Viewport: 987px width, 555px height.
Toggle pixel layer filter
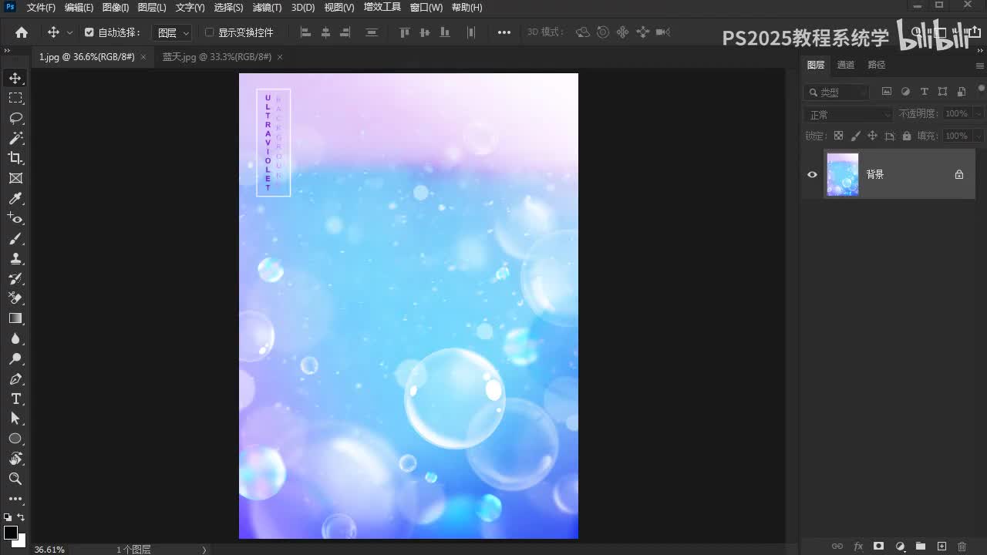coord(887,92)
